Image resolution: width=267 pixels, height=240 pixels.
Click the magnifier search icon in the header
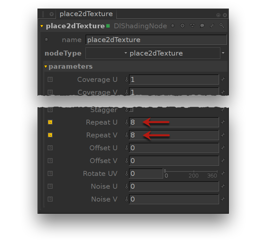click(222, 26)
